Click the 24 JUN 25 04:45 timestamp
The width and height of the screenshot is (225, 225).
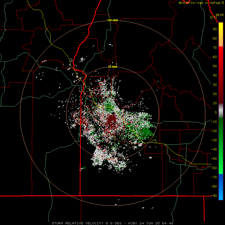[156, 223]
